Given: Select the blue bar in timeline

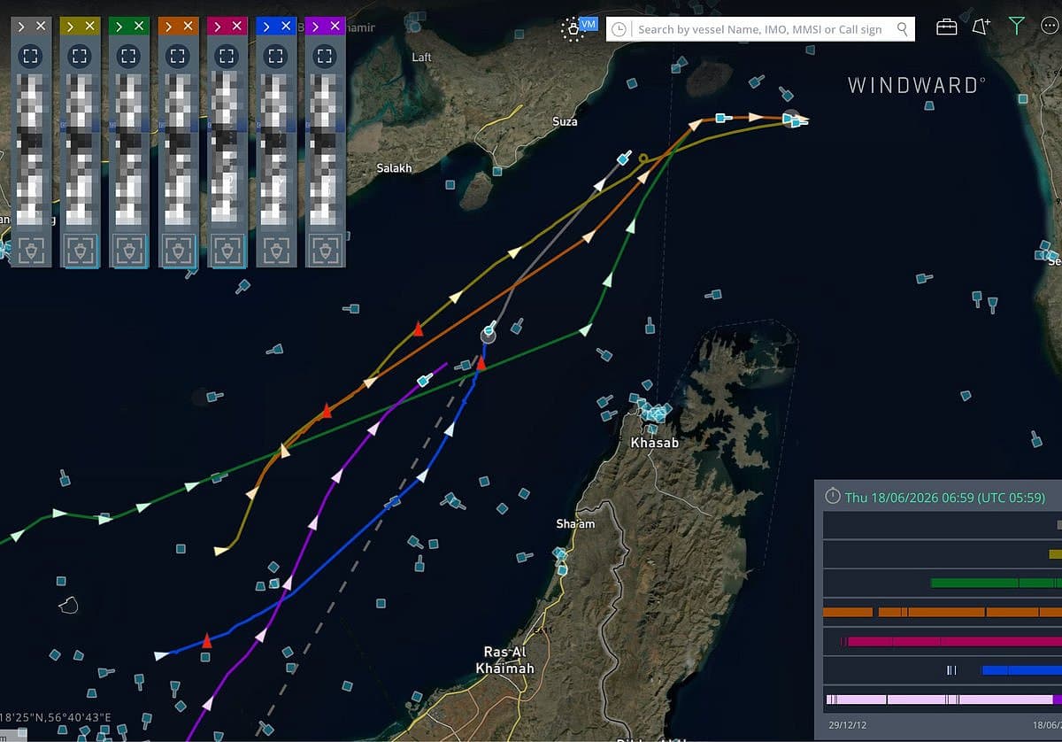Looking at the screenshot, I should (1021, 670).
